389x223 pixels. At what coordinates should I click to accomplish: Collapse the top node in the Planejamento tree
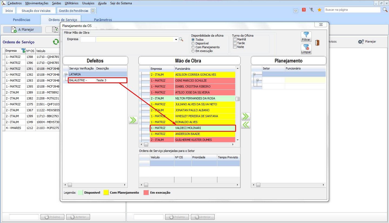(x=254, y=74)
